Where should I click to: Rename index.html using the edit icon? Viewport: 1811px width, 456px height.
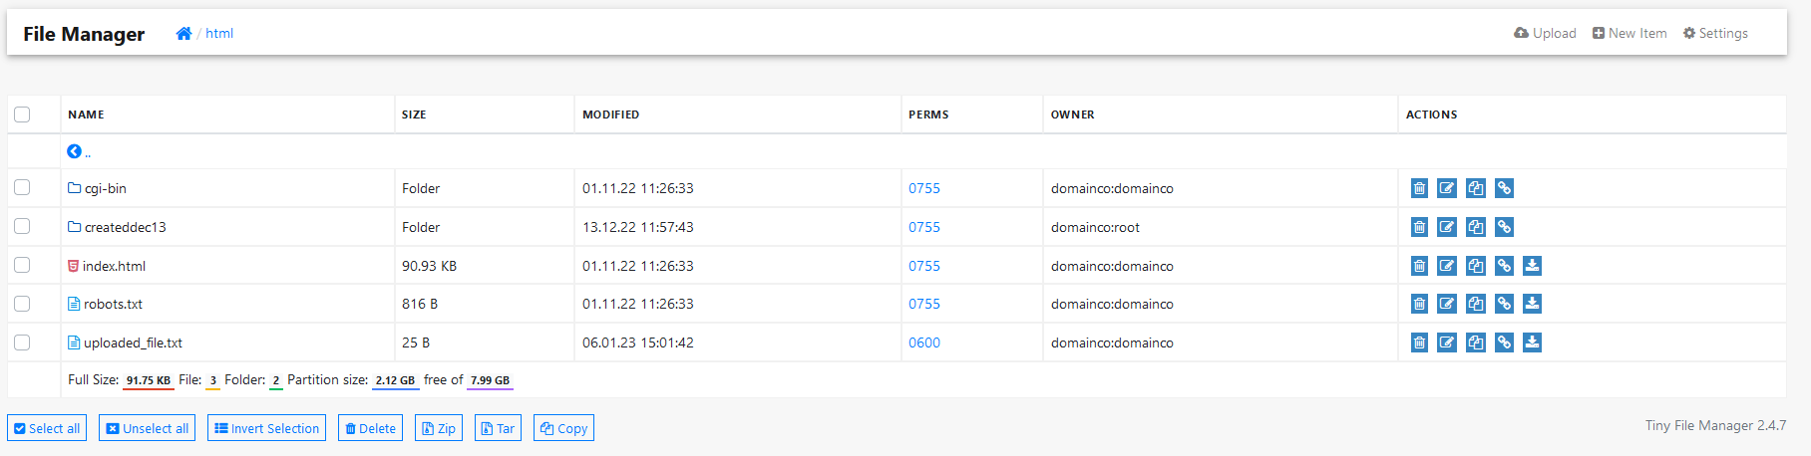click(x=1447, y=266)
